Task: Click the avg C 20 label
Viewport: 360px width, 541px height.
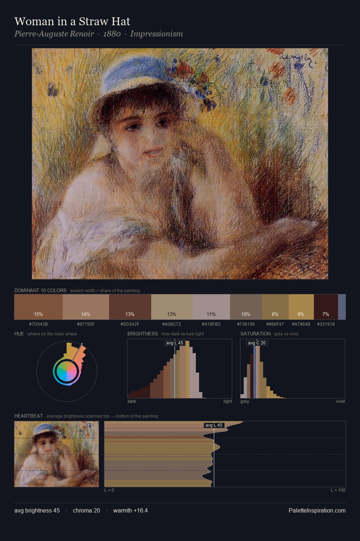Action: coord(257,343)
